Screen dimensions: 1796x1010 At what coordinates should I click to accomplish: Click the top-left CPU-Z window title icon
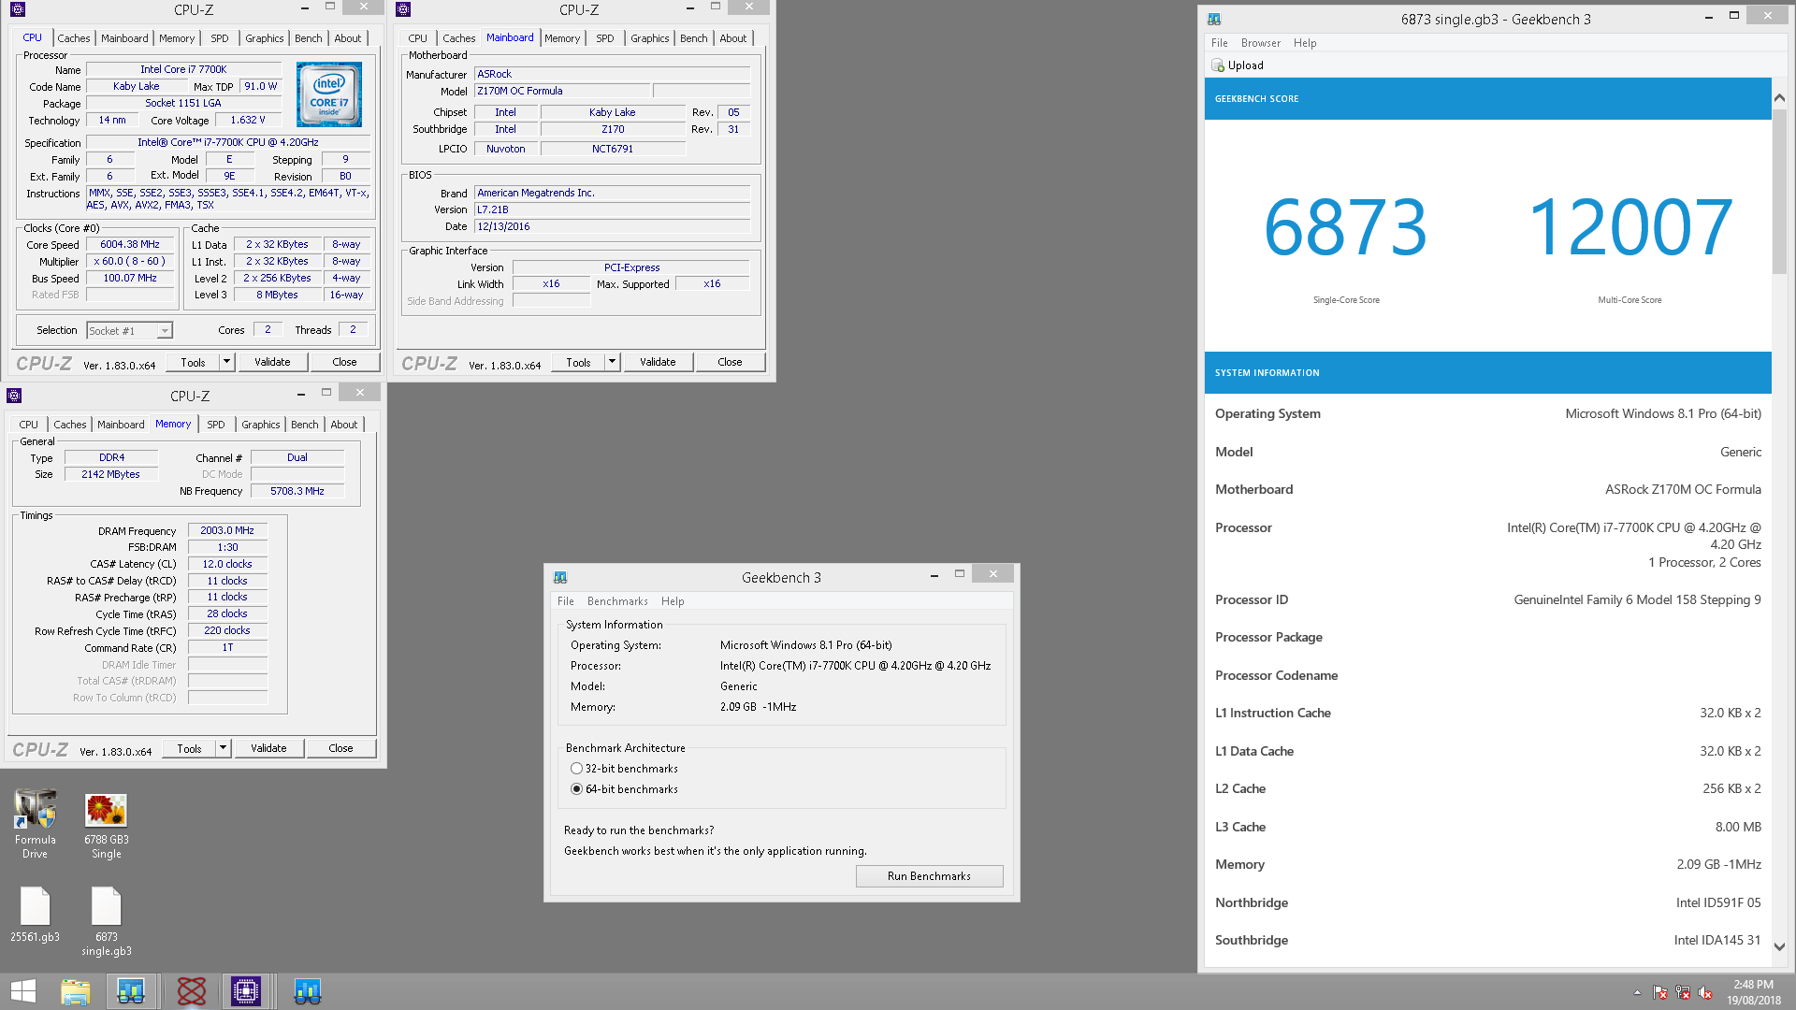point(18,9)
